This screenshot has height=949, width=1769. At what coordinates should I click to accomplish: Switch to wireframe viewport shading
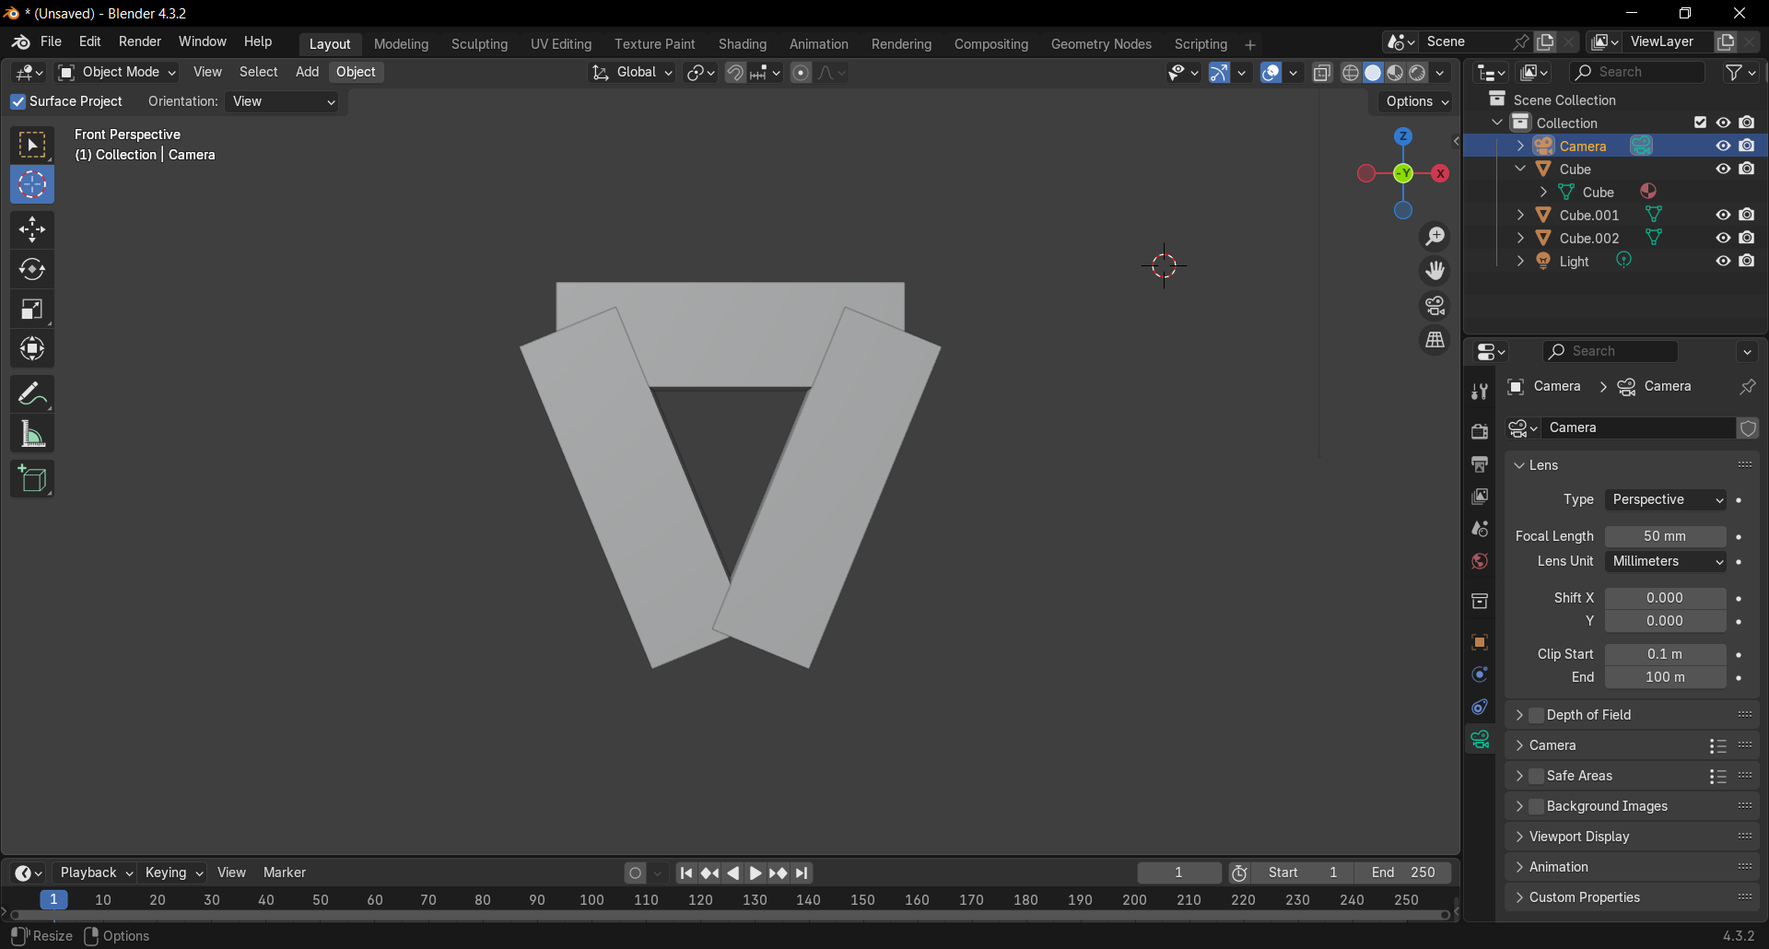[1351, 73]
